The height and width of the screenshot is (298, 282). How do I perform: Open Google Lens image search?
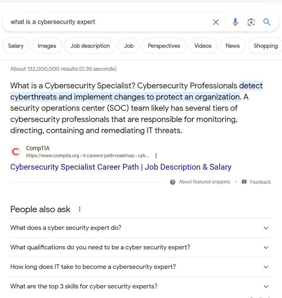pos(251,22)
